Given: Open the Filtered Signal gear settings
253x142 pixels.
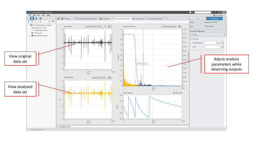Looking at the screenshot, I should tap(110, 77).
